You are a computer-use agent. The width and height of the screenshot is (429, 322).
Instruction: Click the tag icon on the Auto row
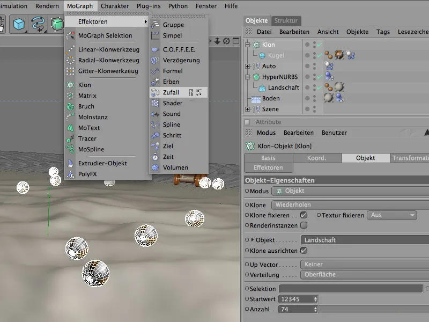tap(329, 66)
